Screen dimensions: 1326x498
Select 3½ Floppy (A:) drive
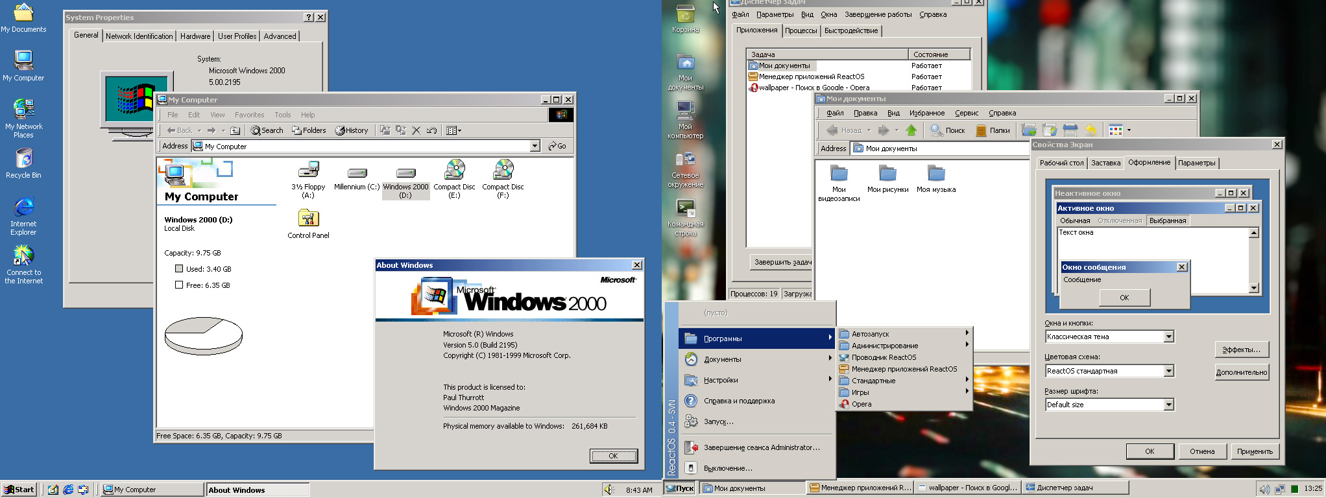click(x=308, y=180)
